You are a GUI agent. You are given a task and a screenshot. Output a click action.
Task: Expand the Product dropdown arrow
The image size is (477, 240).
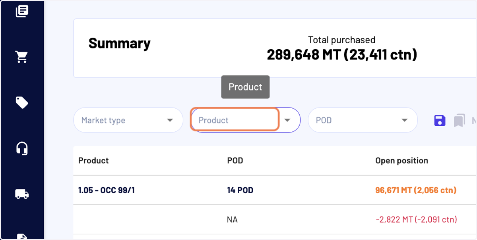tap(287, 120)
